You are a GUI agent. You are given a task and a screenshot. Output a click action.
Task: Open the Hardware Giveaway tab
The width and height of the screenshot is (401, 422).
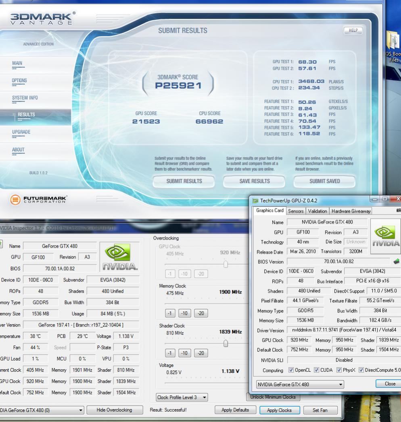(x=351, y=211)
